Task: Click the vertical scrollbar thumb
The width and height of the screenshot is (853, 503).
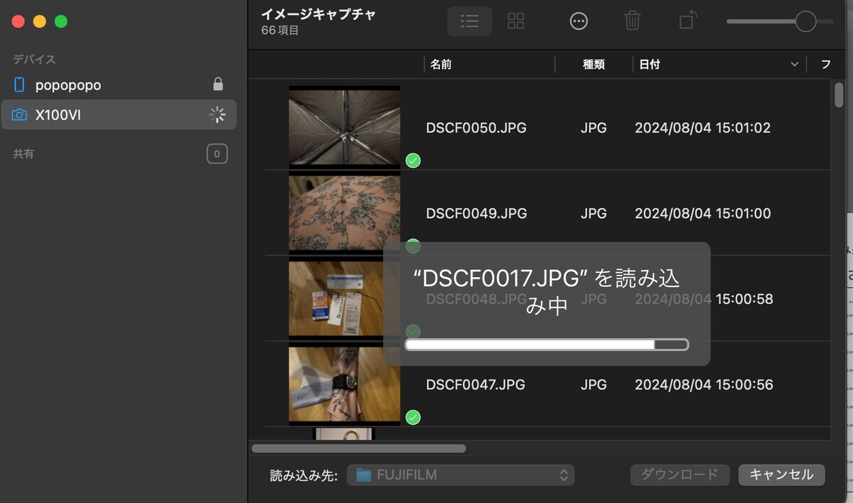Action: click(839, 96)
